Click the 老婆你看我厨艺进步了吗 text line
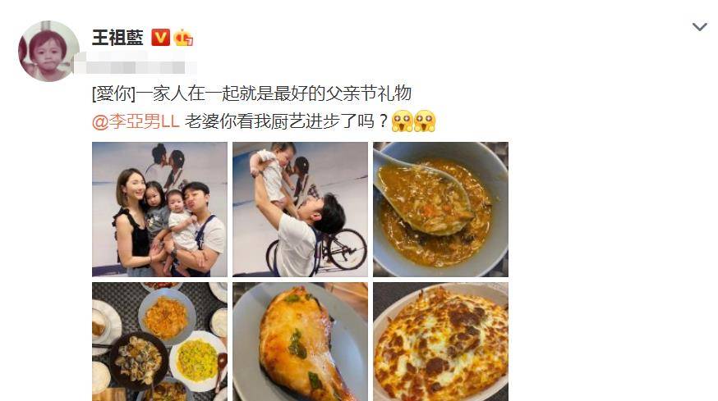Viewport: 718px width, 401px height. click(286, 121)
